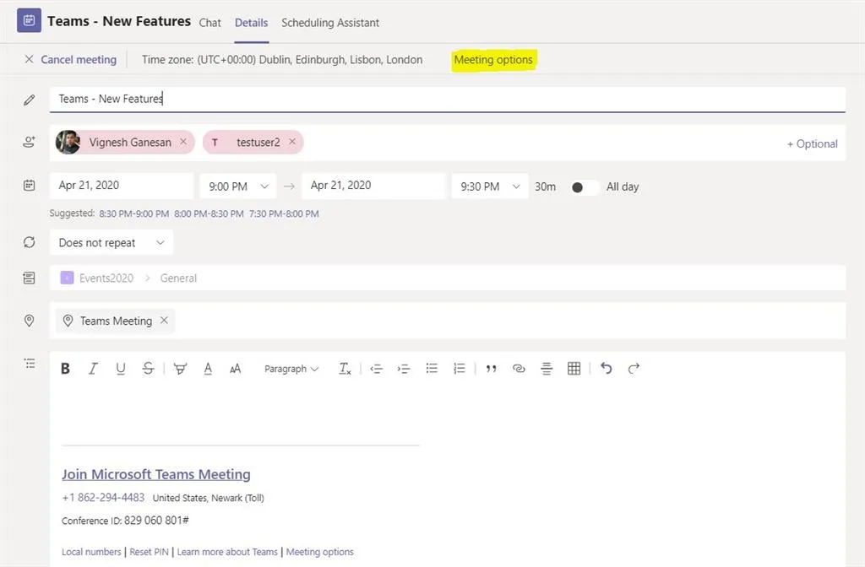Switch to the Chat tab
Image resolution: width=865 pixels, height=567 pixels.
[209, 23]
